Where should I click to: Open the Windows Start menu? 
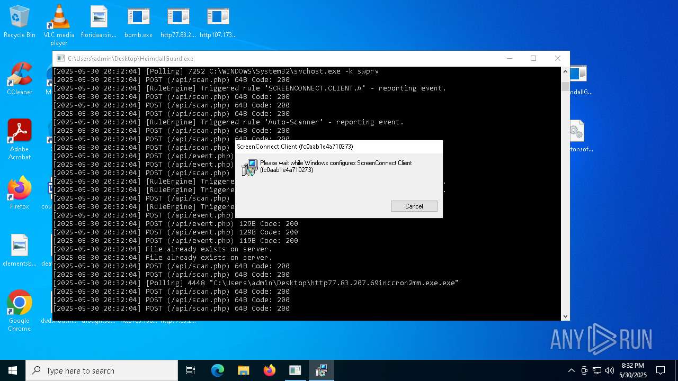point(13,370)
